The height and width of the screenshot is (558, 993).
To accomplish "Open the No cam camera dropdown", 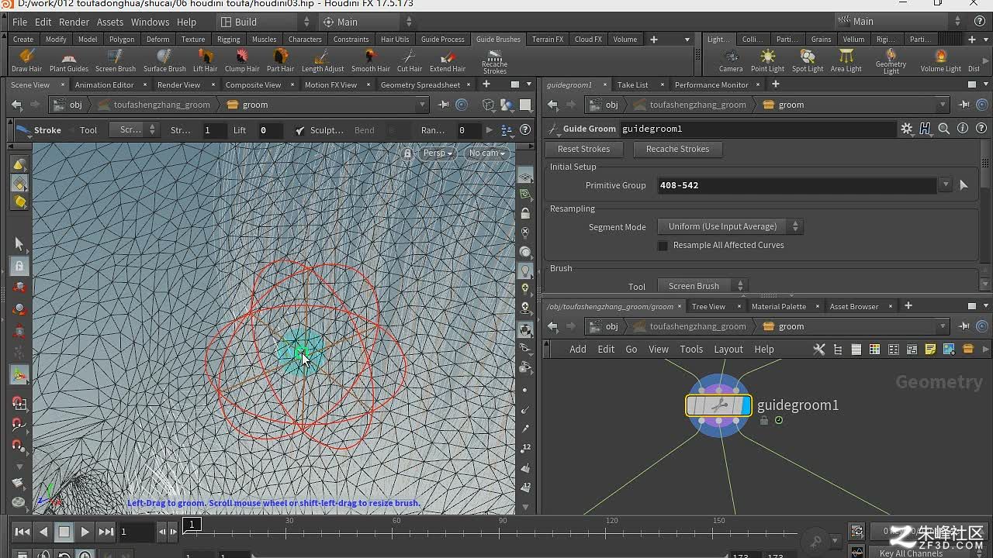I will pos(486,153).
